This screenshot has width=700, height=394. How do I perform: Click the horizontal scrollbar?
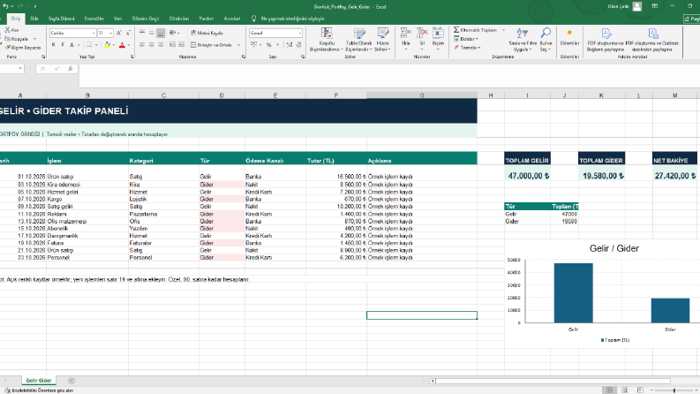(553, 381)
